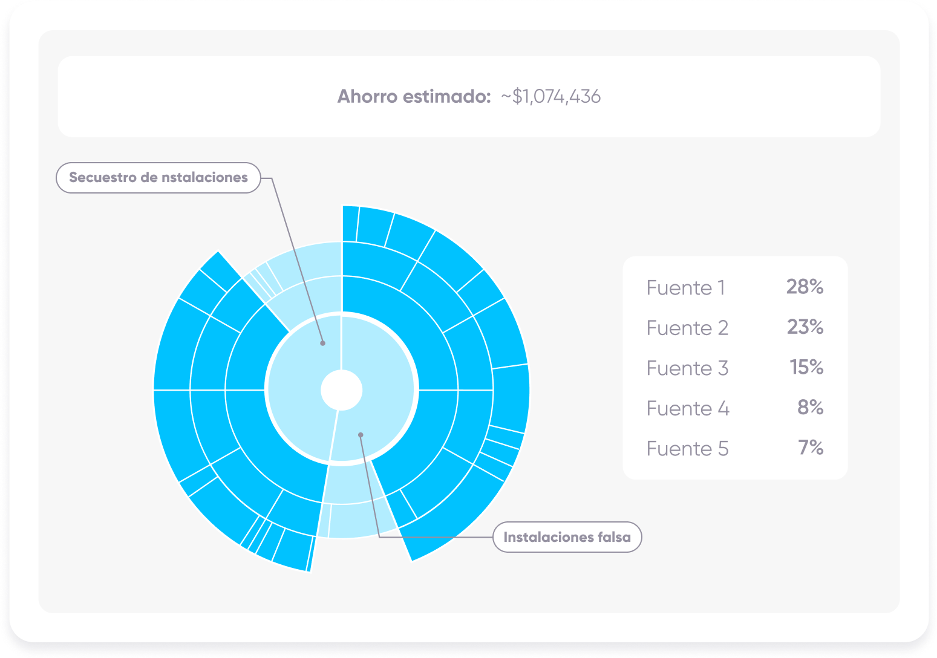Image resolution: width=937 pixels, height=658 pixels.
Task: Click the callout dot for Secuestro de nstalaciones
Action: 322,343
